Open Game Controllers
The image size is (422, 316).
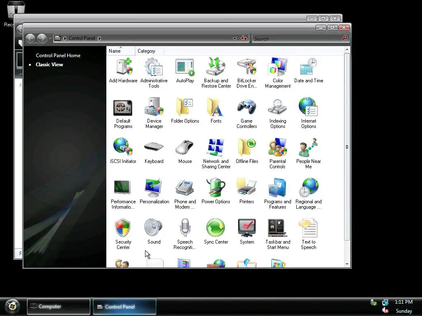247,114
